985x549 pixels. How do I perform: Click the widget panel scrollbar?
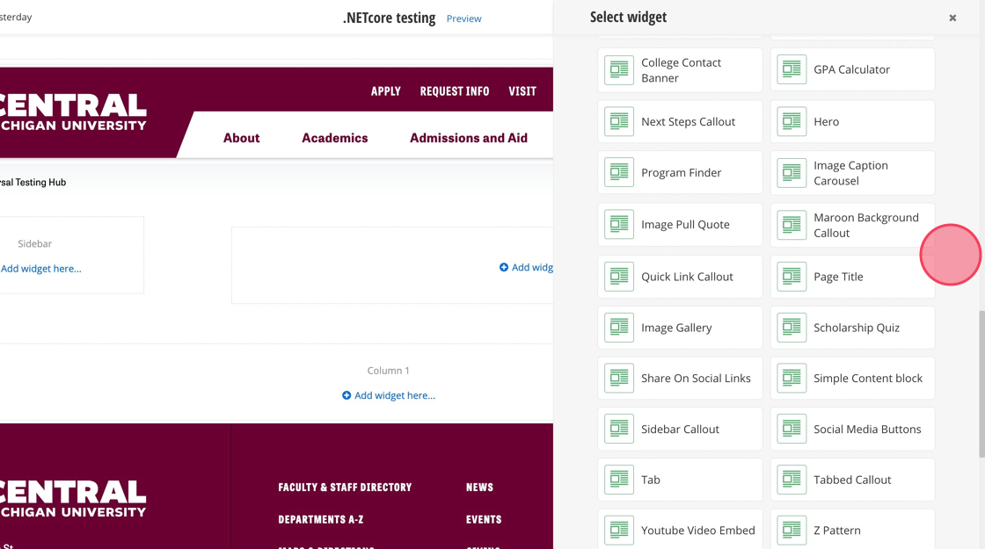[x=981, y=384]
